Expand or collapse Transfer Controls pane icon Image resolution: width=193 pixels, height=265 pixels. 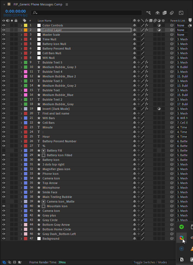[x=10, y=262]
